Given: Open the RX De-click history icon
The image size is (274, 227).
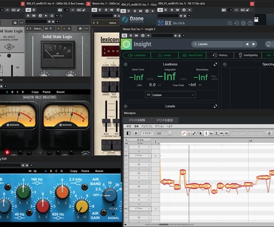Looking at the screenshot, I should [x=236, y=23].
